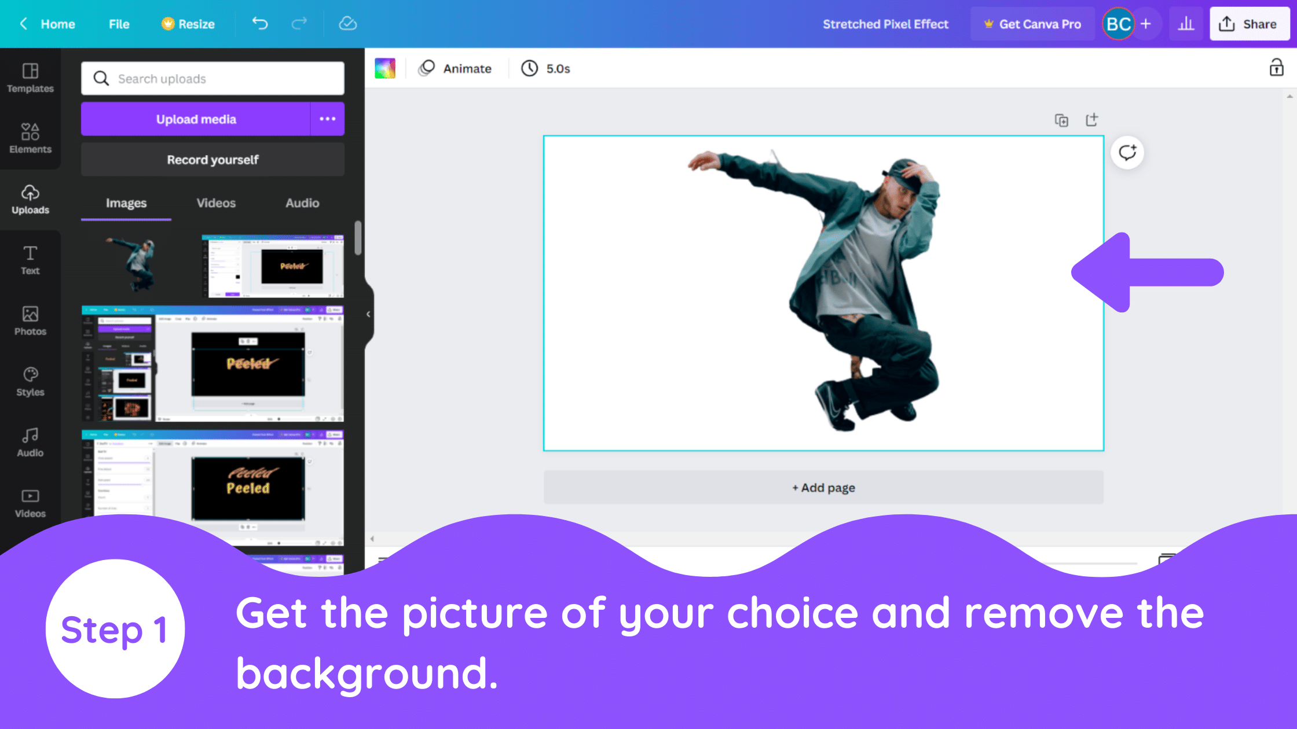This screenshot has height=729, width=1297.
Task: Open the Home menu item
Action: coord(58,24)
